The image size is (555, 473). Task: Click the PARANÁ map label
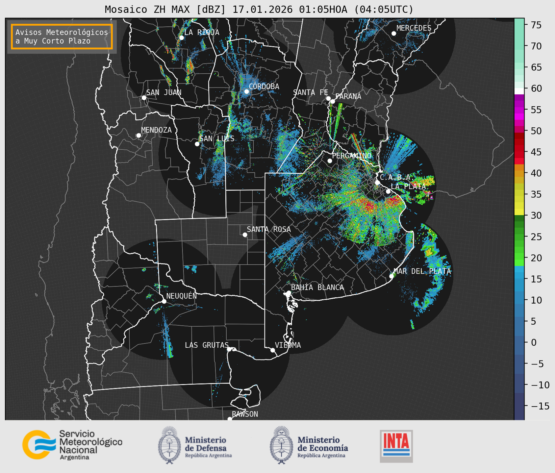pyautogui.click(x=348, y=96)
